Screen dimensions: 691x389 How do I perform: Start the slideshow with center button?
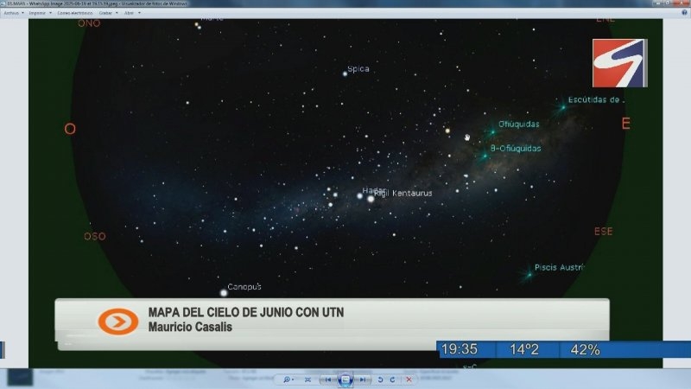pyautogui.click(x=345, y=379)
